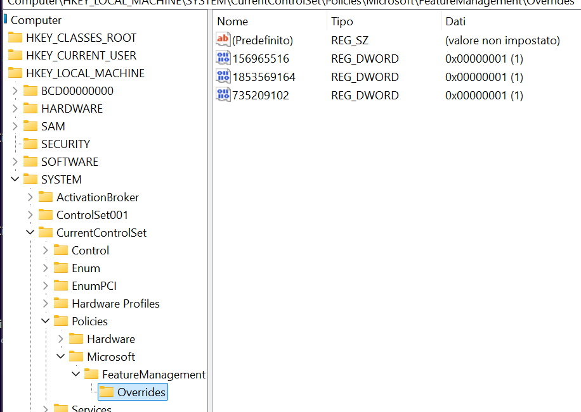Sort values by the Dati column header
The height and width of the screenshot is (412, 581).
point(511,22)
